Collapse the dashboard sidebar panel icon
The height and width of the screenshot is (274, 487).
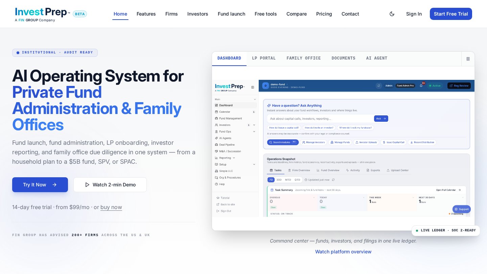pyautogui.click(x=253, y=87)
